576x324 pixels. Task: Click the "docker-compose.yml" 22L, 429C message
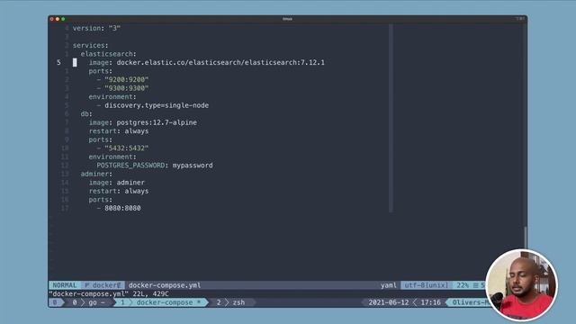pos(109,294)
